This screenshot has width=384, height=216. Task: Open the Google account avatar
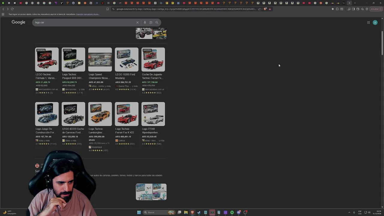375,22
